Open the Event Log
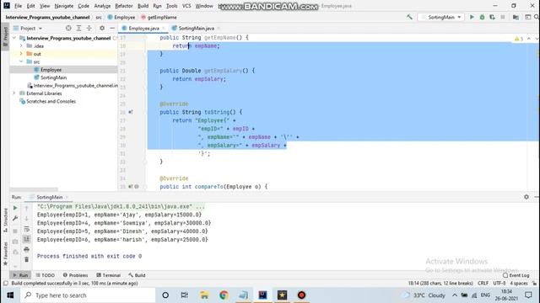 pyautogui.click(x=516, y=275)
